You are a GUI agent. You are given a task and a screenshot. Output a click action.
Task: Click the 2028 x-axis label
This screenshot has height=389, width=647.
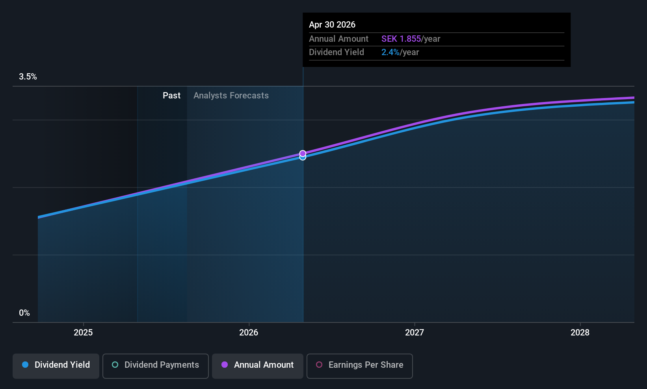pyautogui.click(x=580, y=333)
